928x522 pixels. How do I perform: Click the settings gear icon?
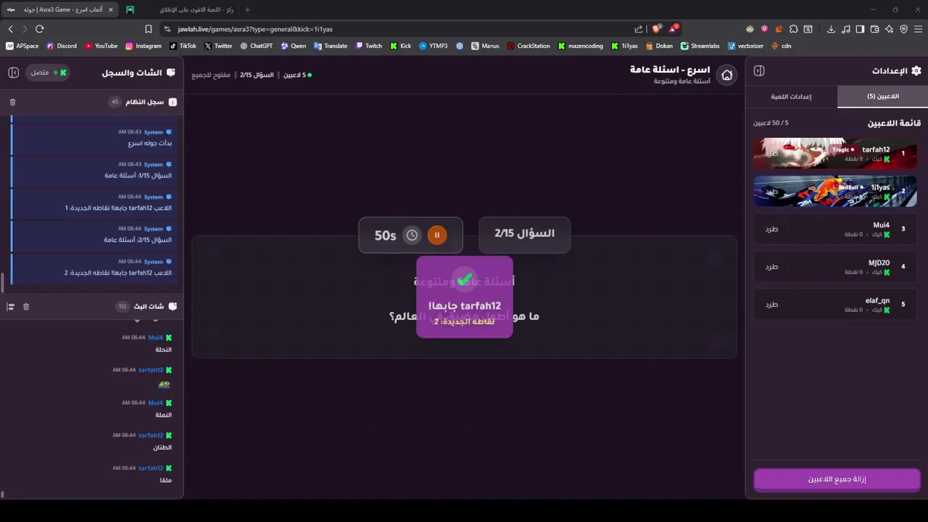point(916,70)
